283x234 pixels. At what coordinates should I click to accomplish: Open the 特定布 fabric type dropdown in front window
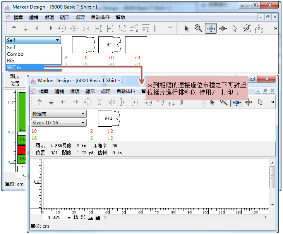click(58, 114)
